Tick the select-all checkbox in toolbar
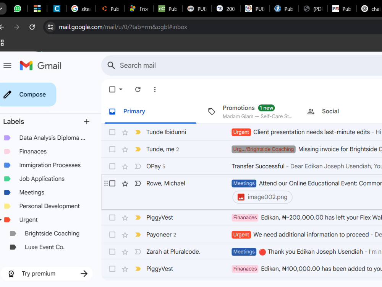This screenshot has width=382, height=287. point(112,89)
